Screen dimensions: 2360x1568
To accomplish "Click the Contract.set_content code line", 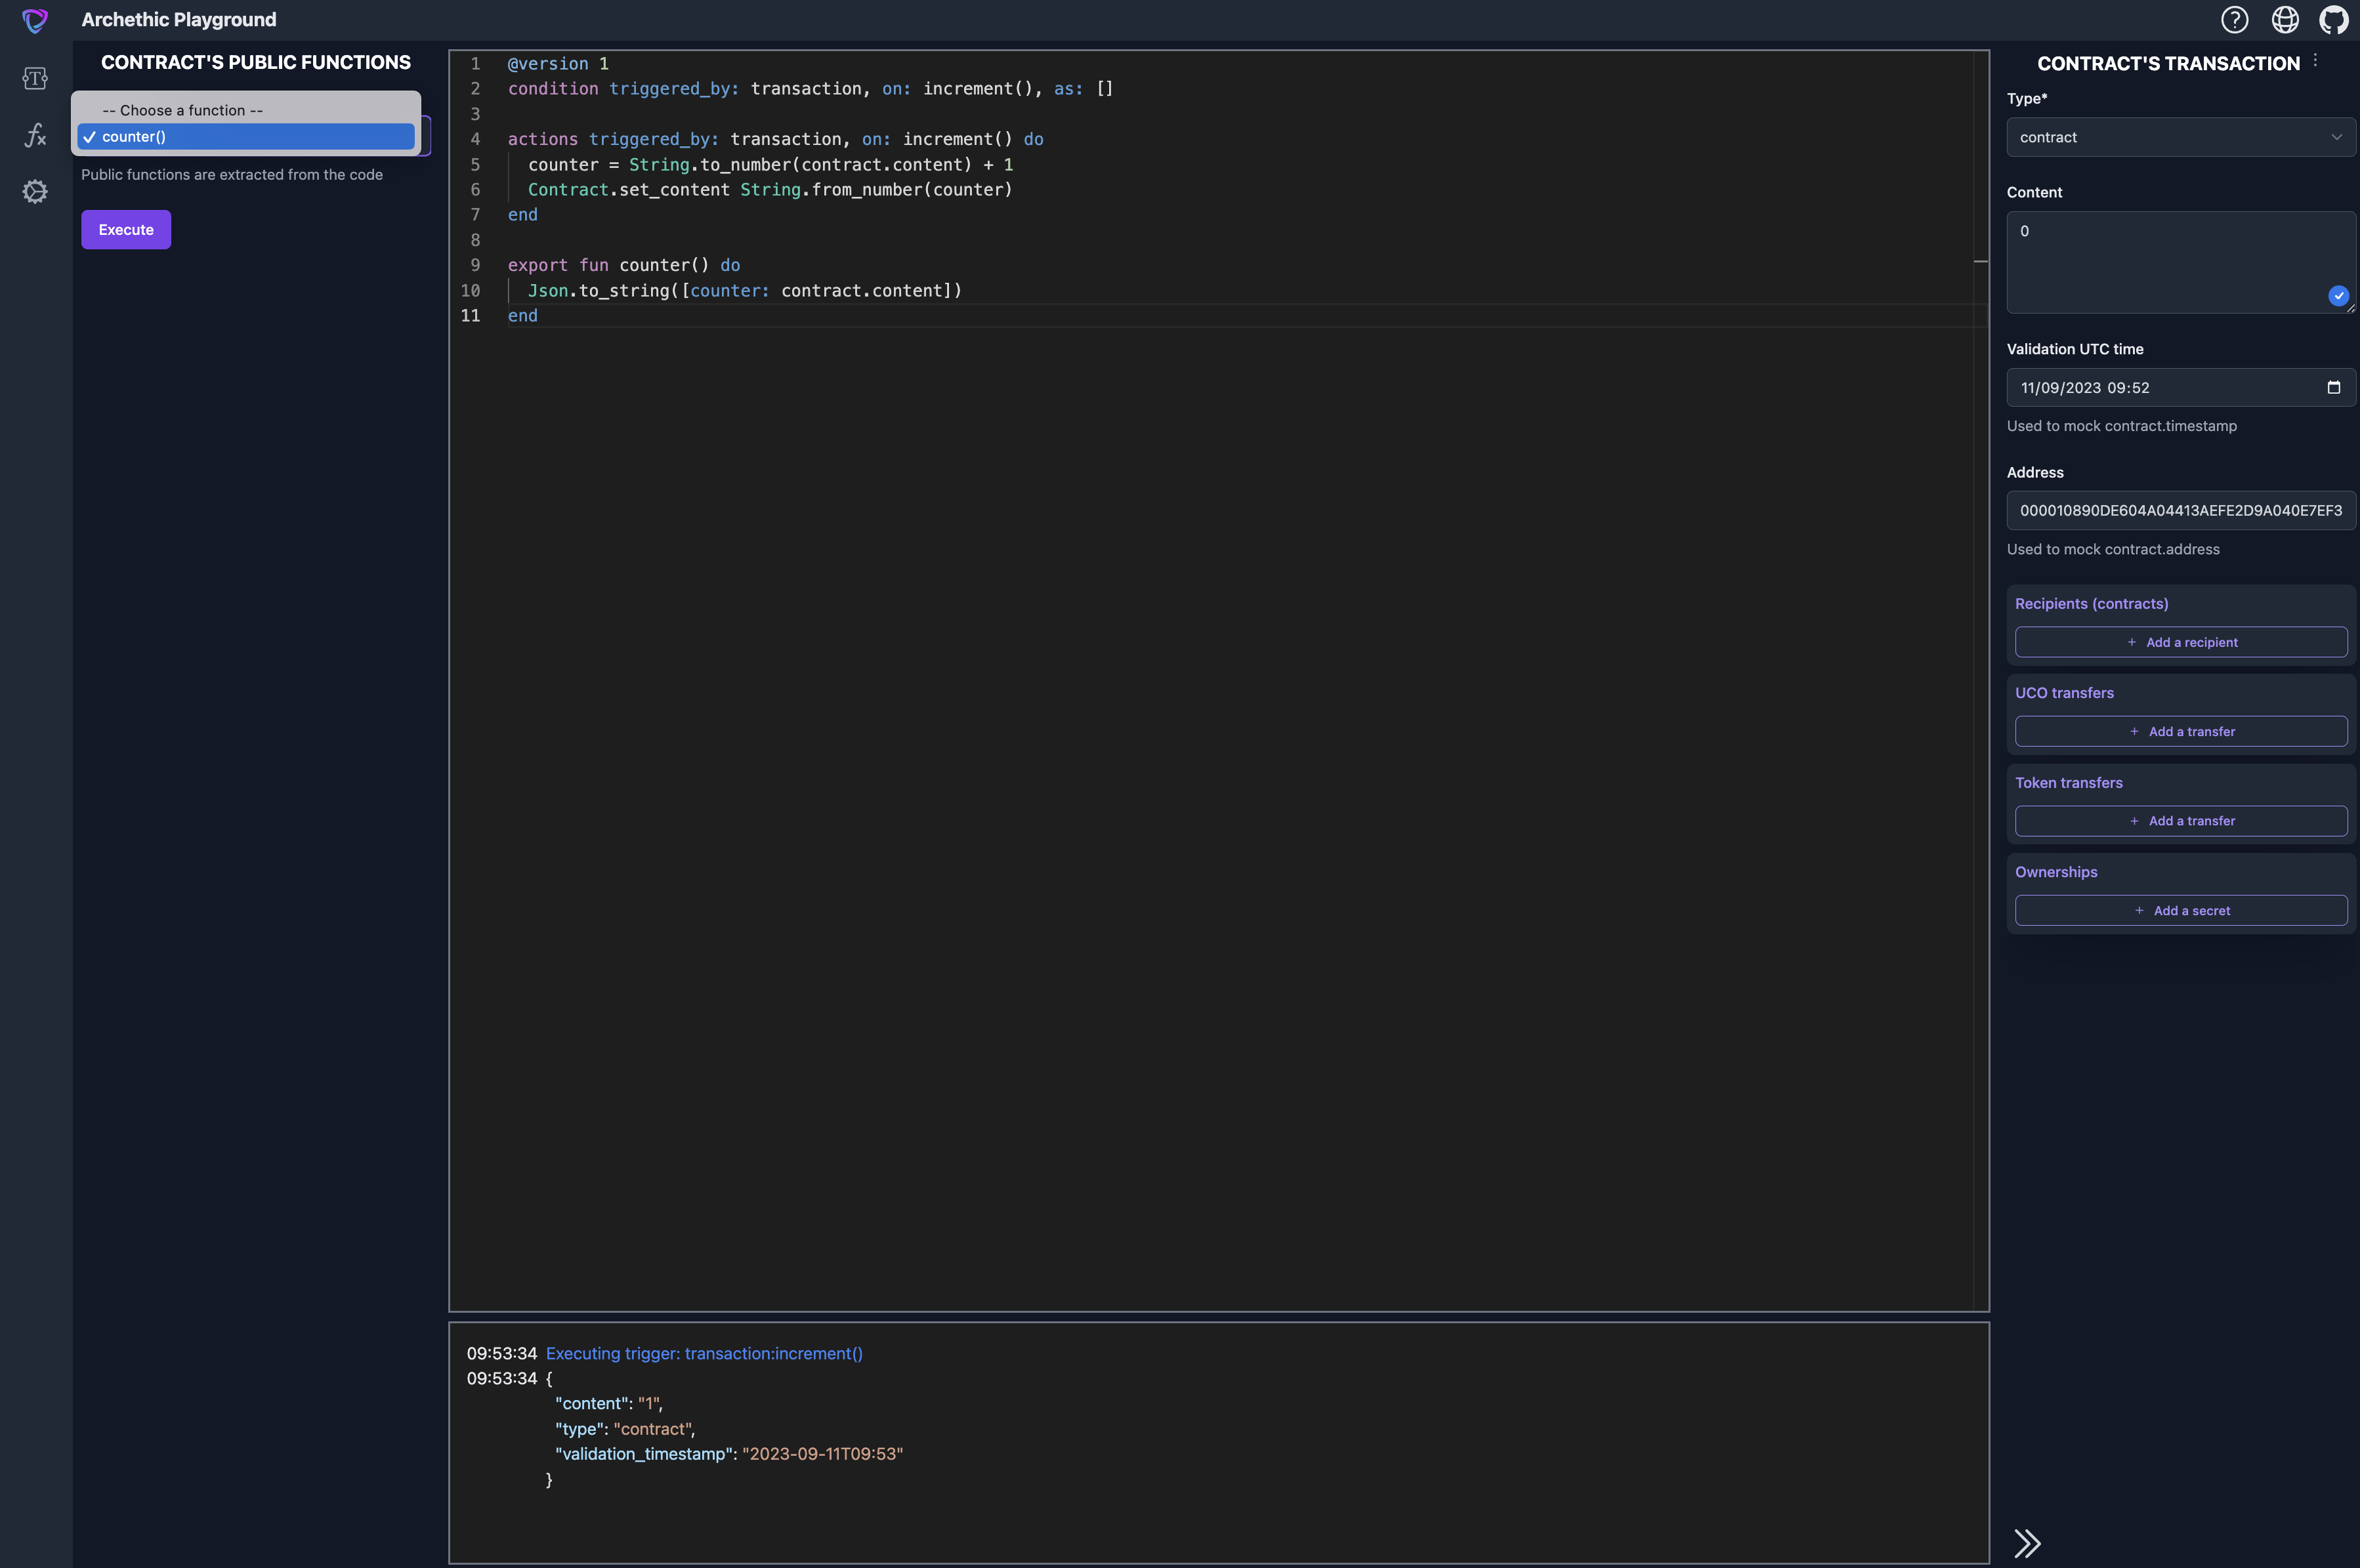I will point(770,190).
